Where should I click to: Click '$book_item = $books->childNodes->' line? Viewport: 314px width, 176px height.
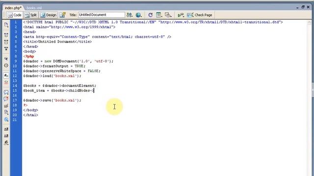(x=58, y=90)
